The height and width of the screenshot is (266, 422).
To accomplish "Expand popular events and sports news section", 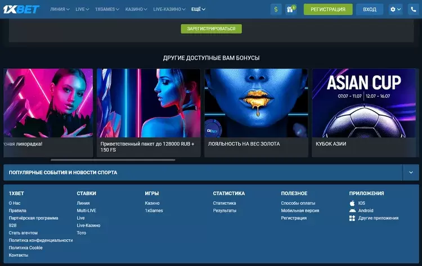I will (x=411, y=173).
